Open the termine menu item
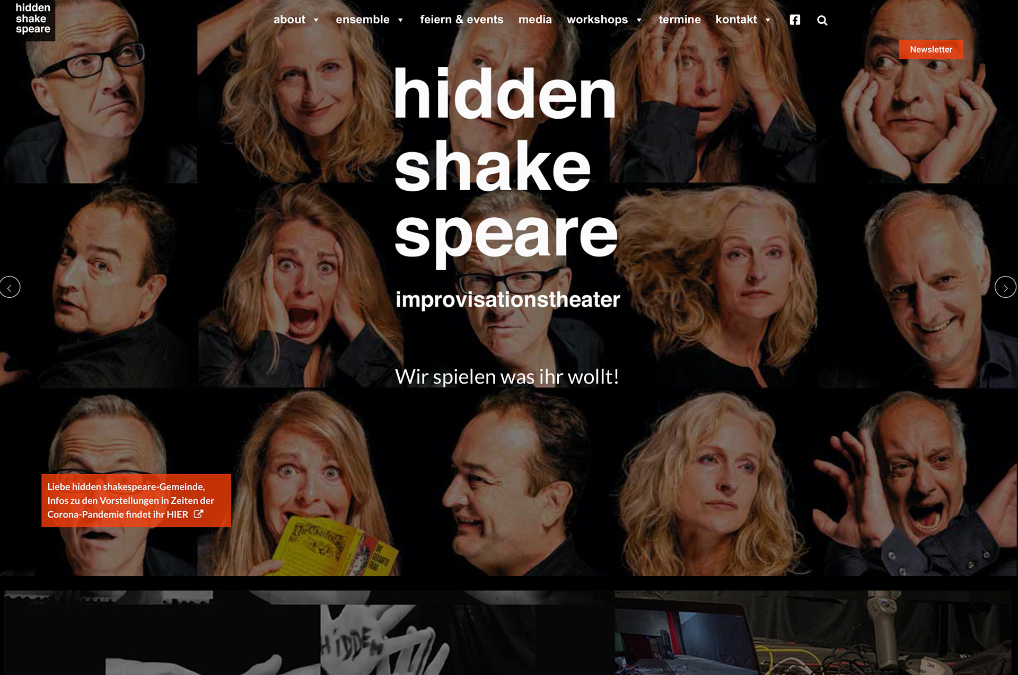This screenshot has height=675, width=1018. click(x=679, y=20)
